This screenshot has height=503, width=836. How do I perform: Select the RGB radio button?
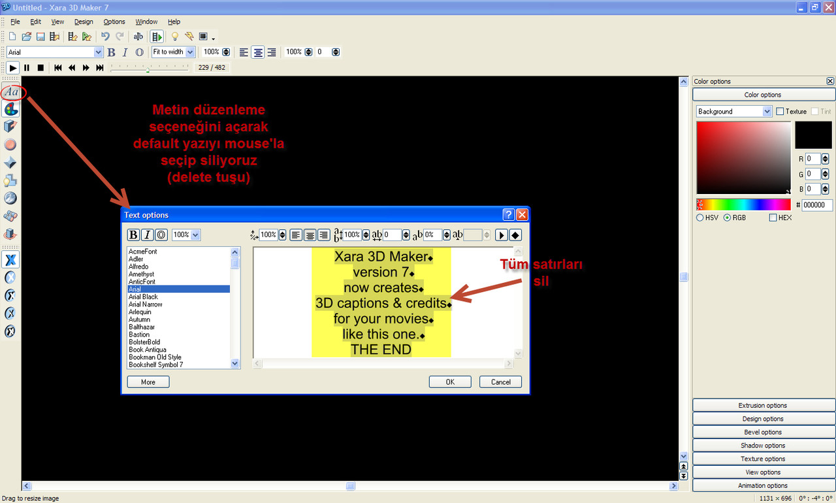(728, 218)
